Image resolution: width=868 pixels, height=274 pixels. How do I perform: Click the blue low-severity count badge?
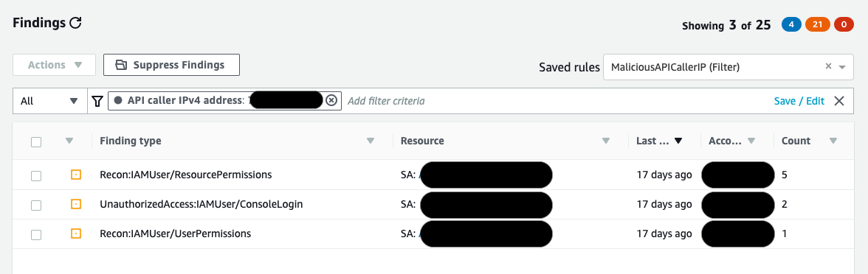pos(791,25)
